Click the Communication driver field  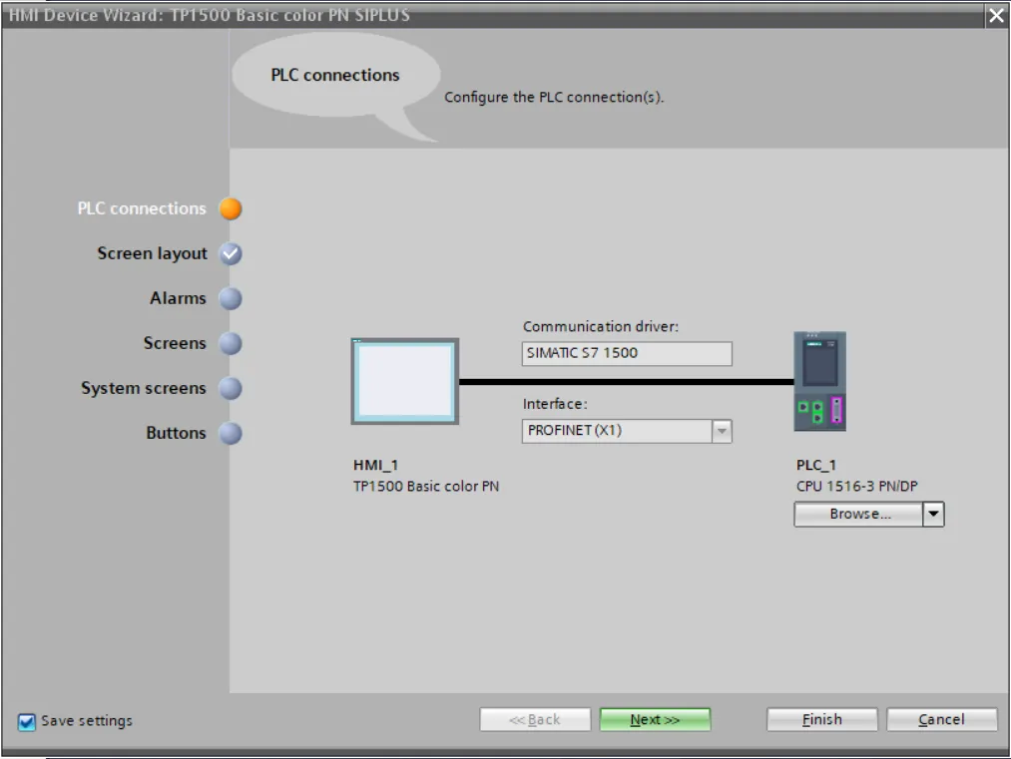pos(626,353)
